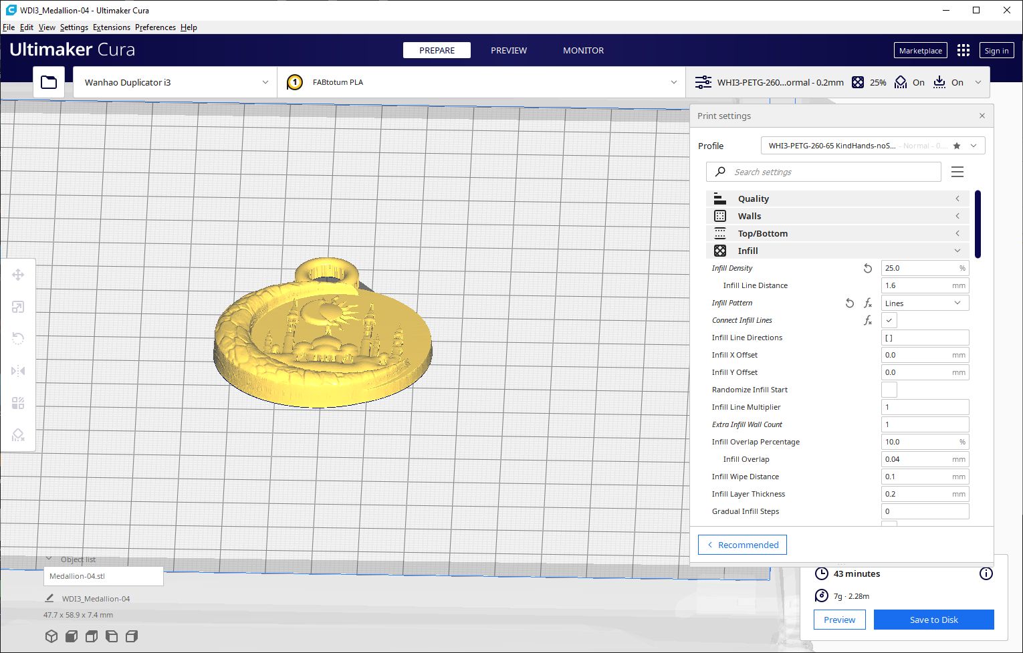Click the Open File folder icon

coord(49,82)
